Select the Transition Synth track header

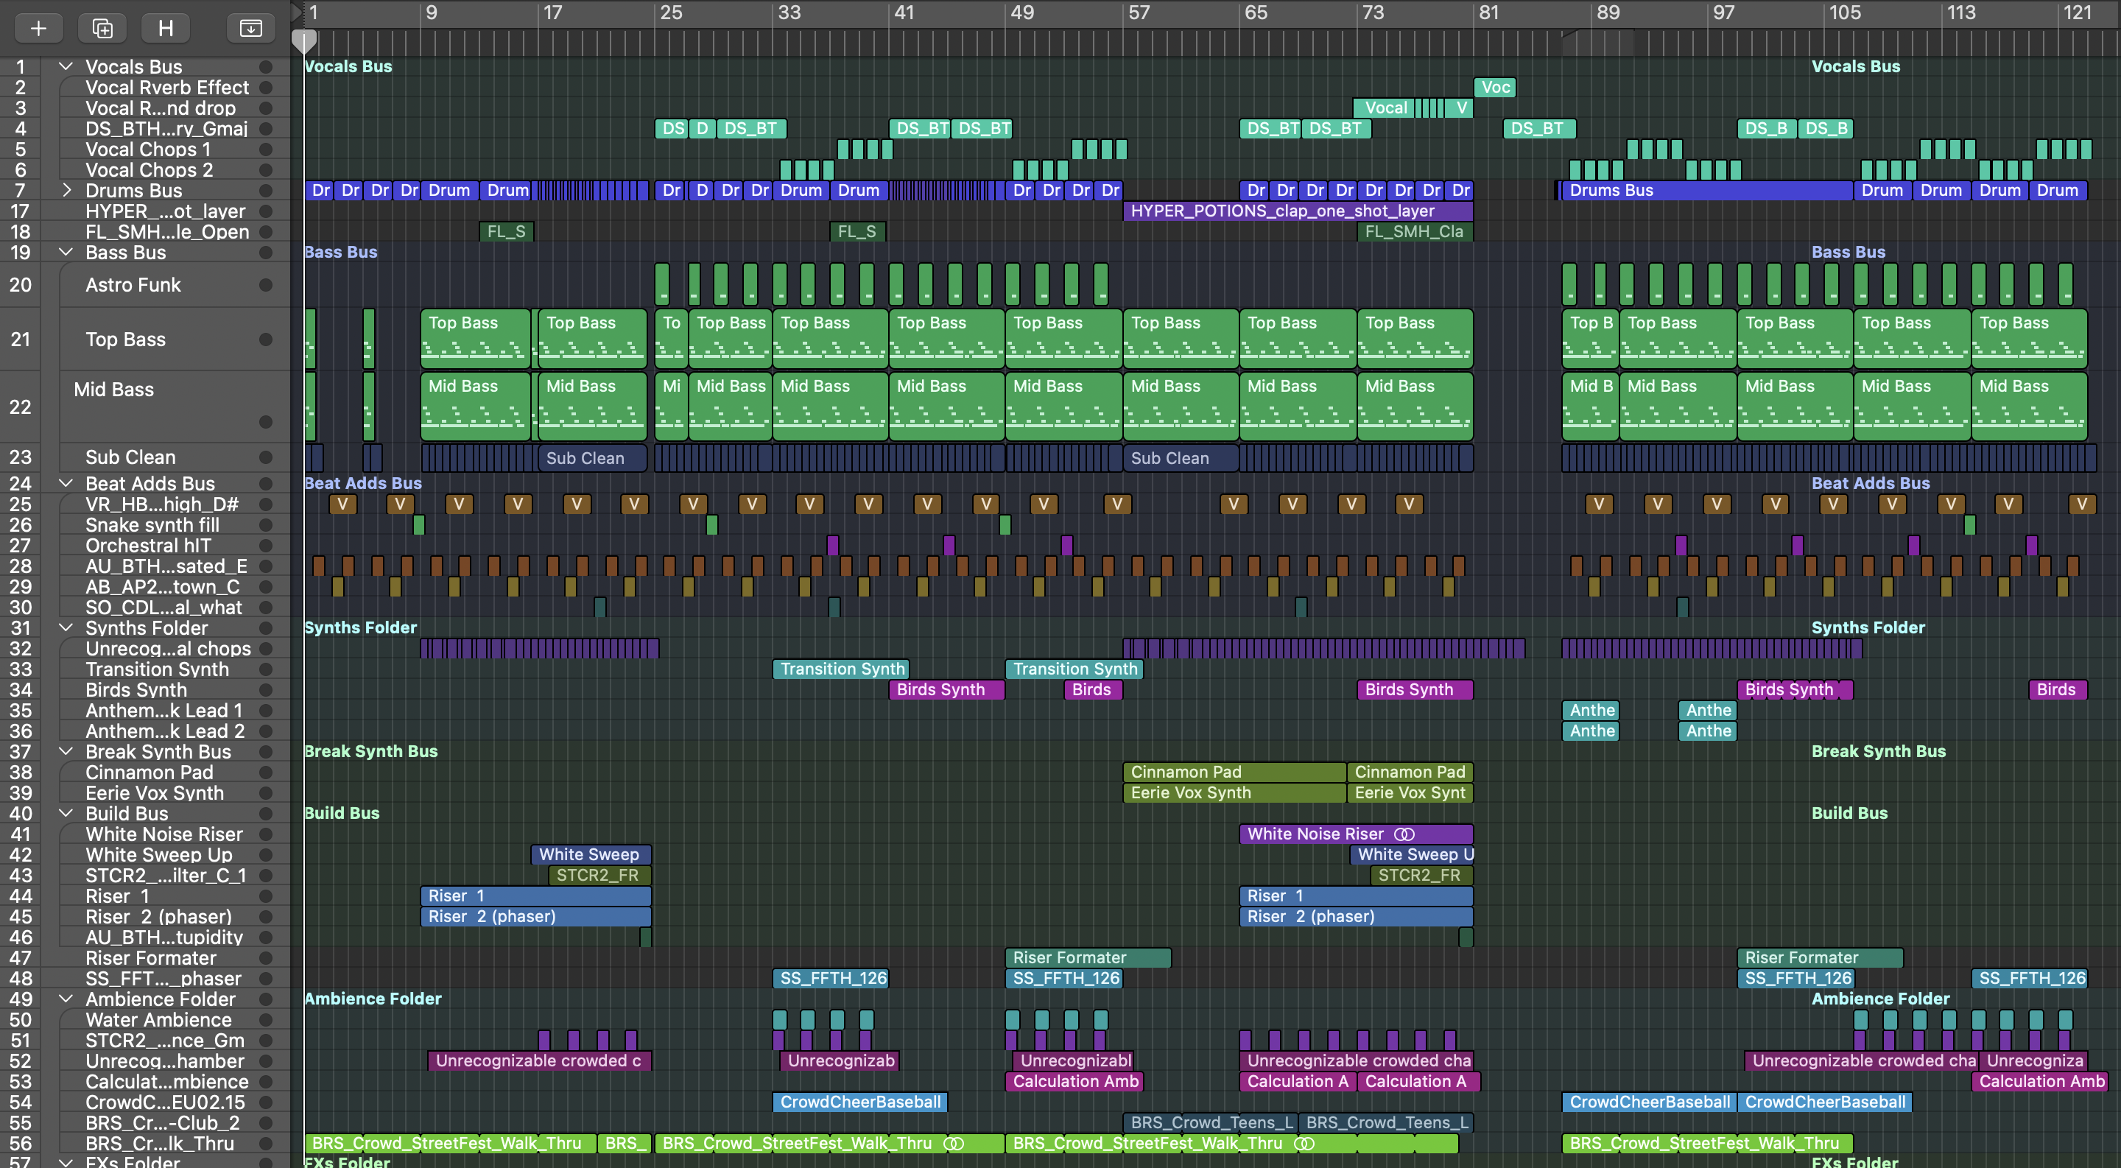[x=158, y=669]
